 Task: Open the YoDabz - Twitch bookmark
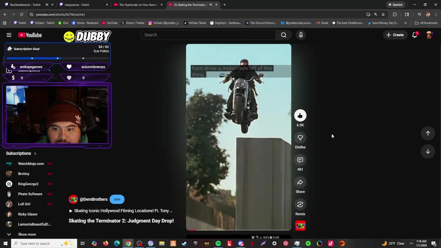[x=42, y=23]
